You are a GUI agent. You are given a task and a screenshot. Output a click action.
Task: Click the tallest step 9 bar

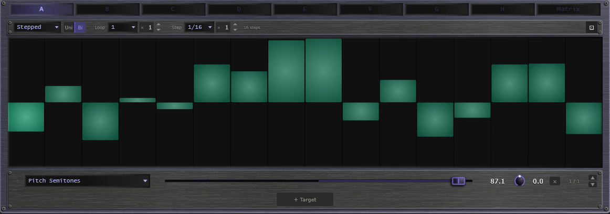324,70
